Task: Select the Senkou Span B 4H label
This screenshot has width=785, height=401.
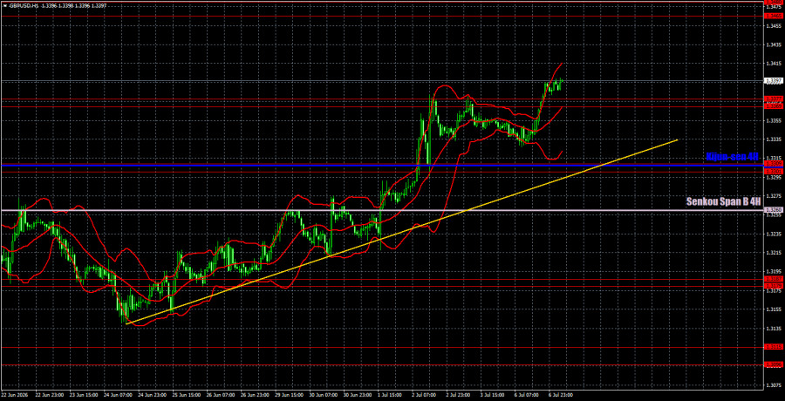Action: [x=723, y=201]
